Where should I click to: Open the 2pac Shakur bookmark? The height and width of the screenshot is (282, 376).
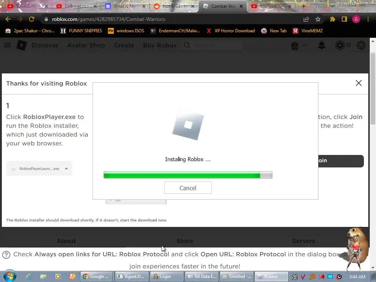tap(30, 31)
